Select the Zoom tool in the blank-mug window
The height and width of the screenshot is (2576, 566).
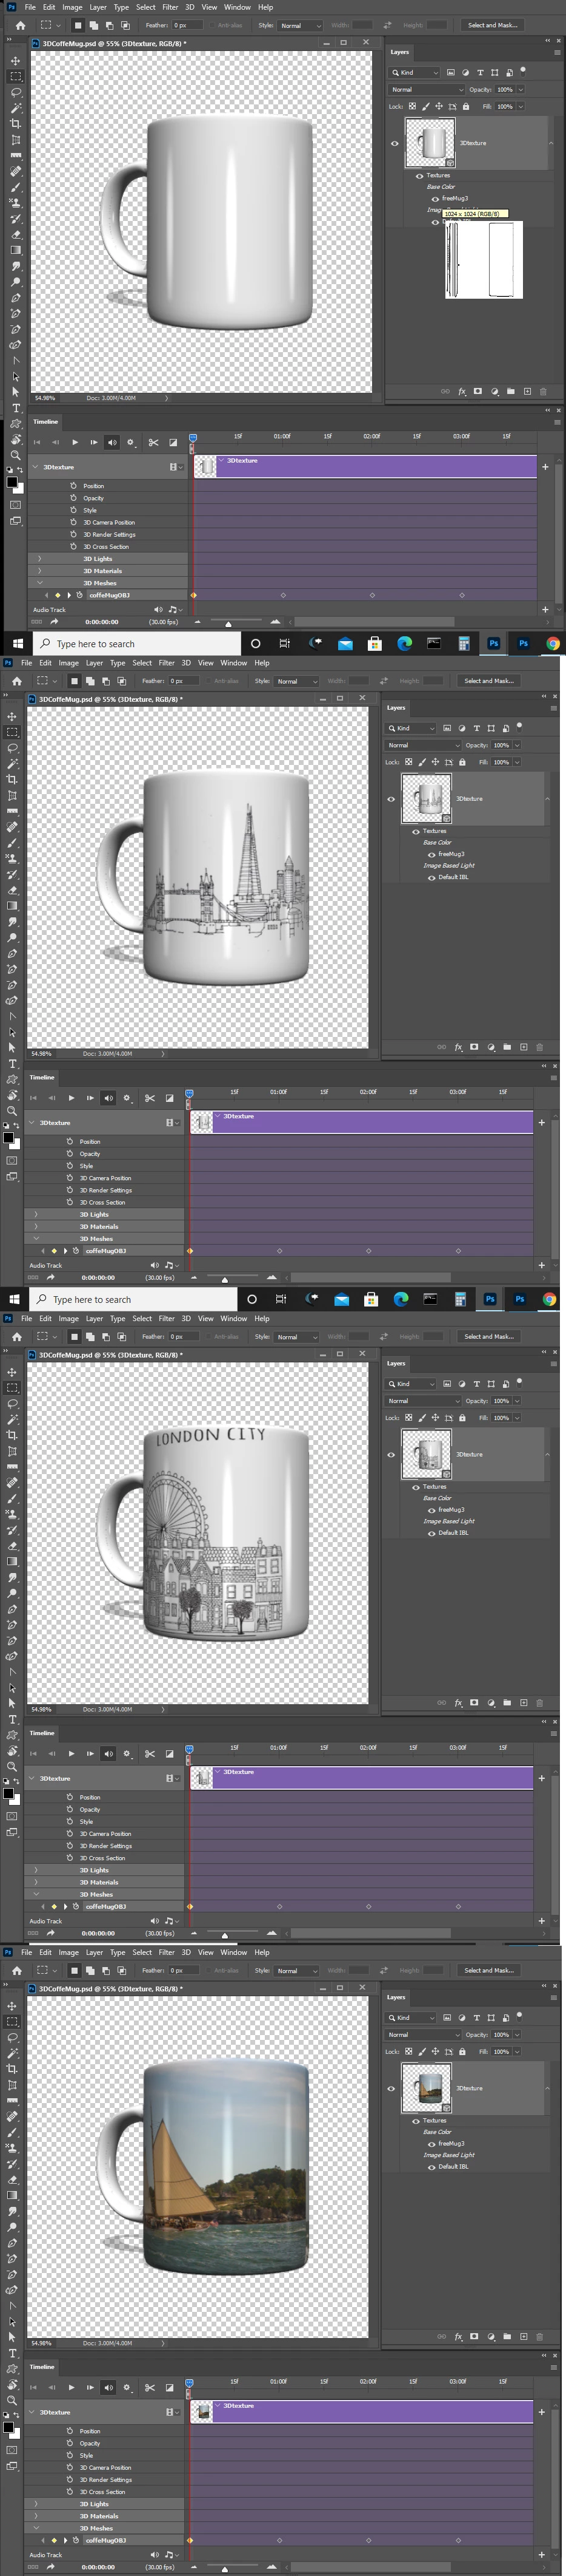pyautogui.click(x=15, y=455)
